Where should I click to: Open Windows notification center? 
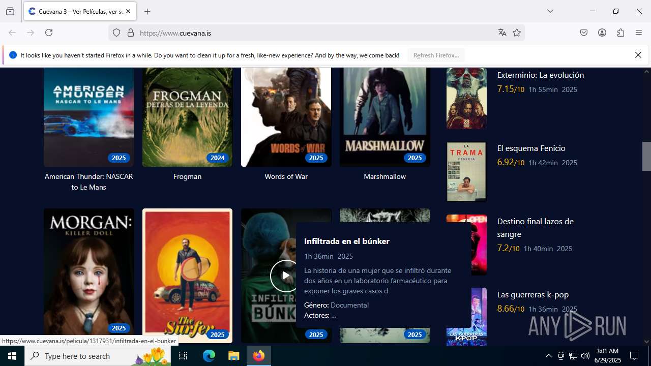634,356
